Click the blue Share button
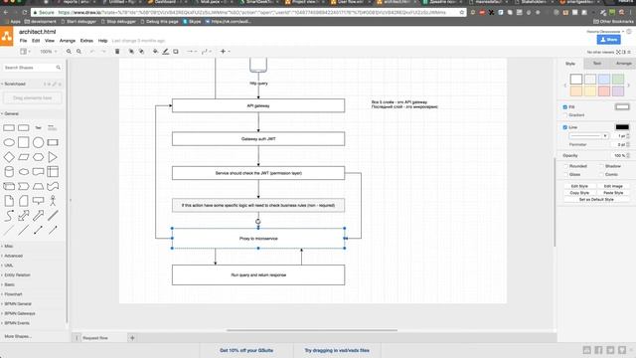636x358 pixels. (x=609, y=40)
